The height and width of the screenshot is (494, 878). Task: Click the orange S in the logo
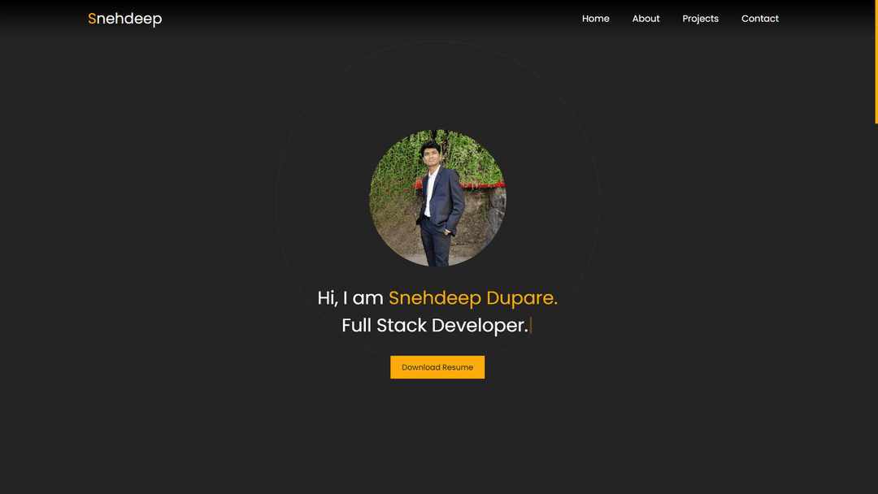click(92, 18)
